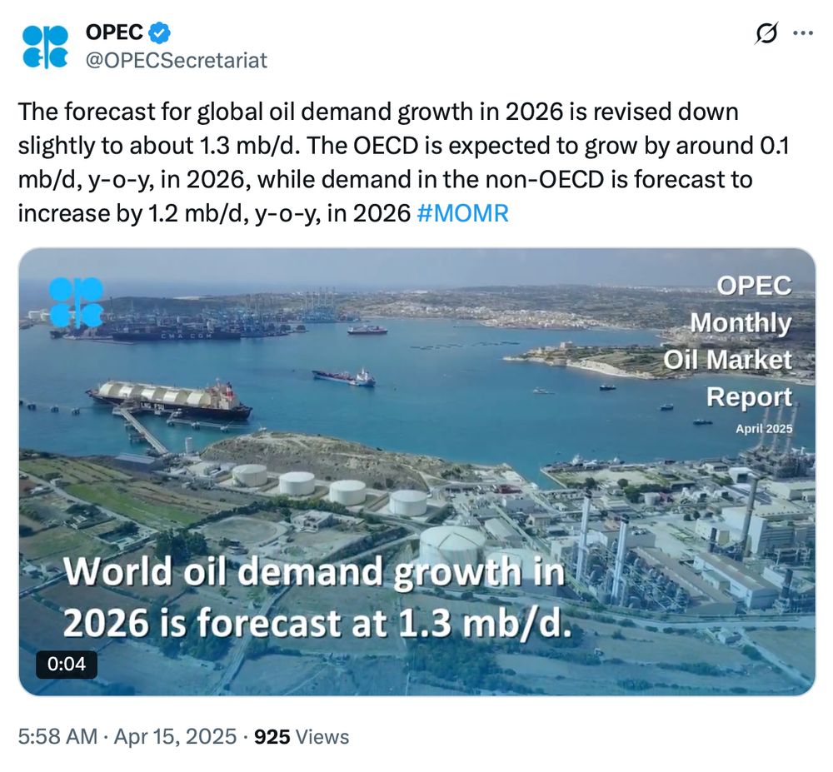View the 925 Views analytics
The width and height of the screenshot is (833, 772).
point(302,737)
